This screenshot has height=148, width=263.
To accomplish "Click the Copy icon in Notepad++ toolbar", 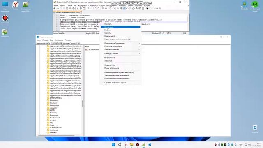I will [81, 9].
